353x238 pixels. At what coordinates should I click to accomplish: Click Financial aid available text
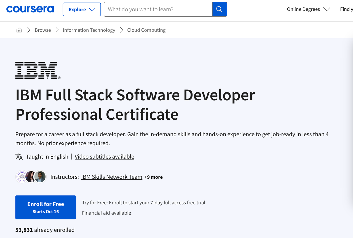point(106,213)
